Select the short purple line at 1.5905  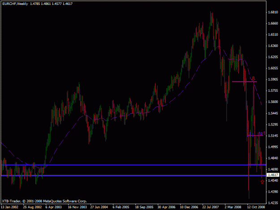coord(244,81)
